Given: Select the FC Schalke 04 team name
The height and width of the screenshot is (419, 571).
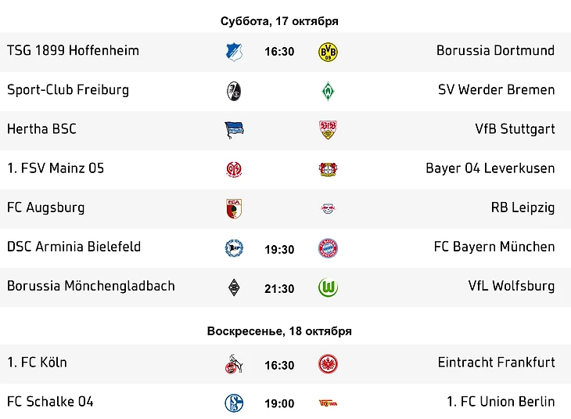Looking at the screenshot, I should point(50,402).
